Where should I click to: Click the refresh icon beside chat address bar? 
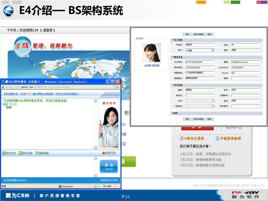(x=117, y=87)
